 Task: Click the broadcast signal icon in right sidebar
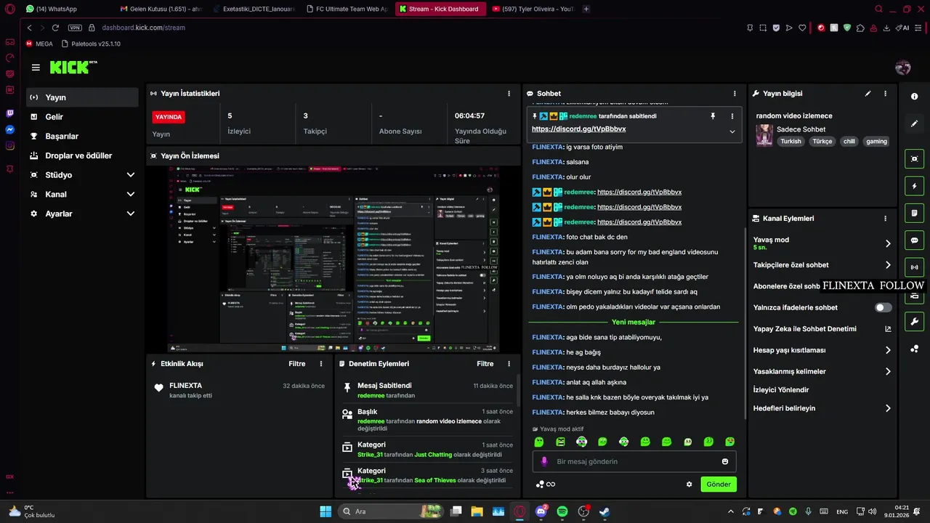(914, 267)
